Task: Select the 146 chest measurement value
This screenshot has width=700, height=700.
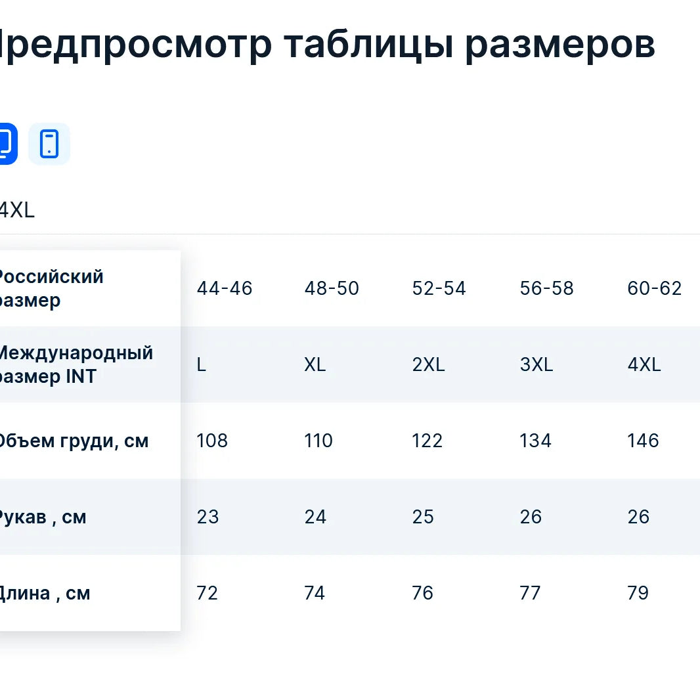Action: pyautogui.click(x=643, y=441)
